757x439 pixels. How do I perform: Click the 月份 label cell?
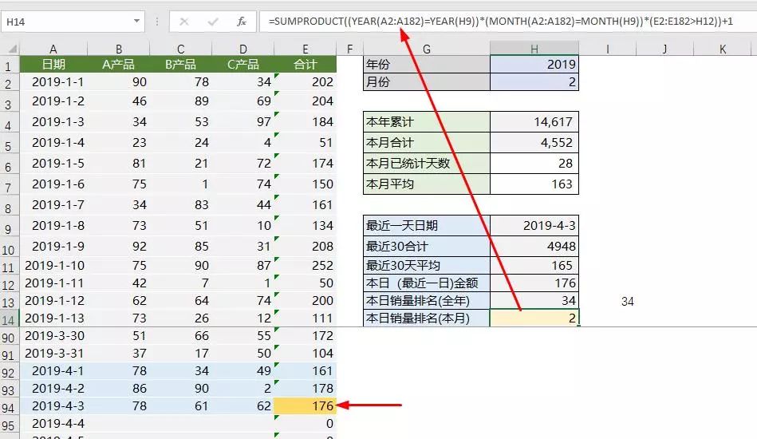[x=426, y=82]
